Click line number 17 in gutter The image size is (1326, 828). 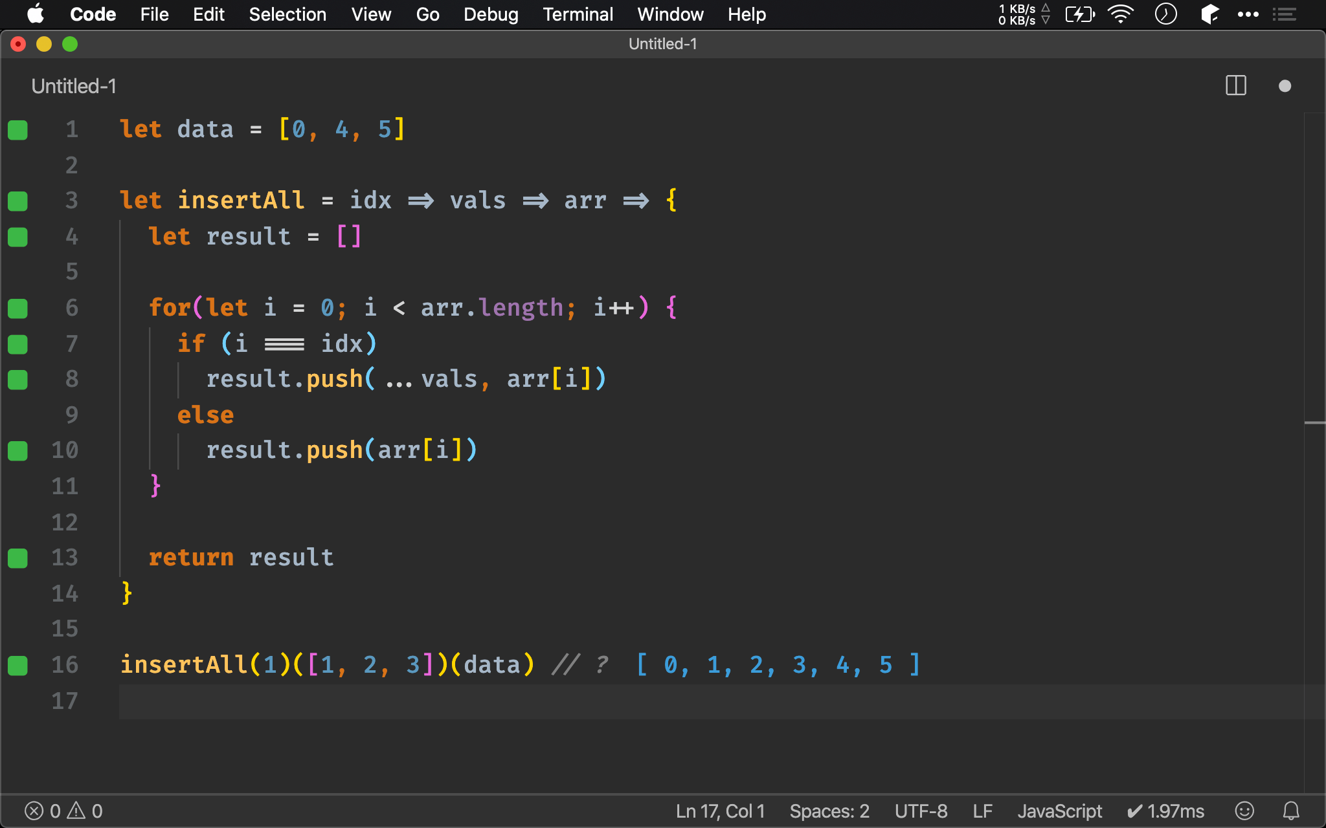(65, 701)
